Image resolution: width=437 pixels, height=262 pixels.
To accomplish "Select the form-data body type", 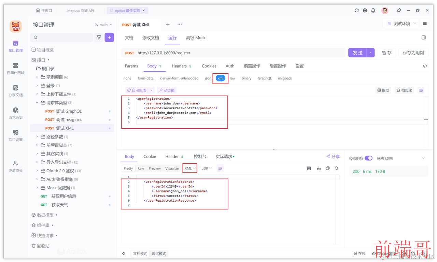I will click(x=145, y=78).
